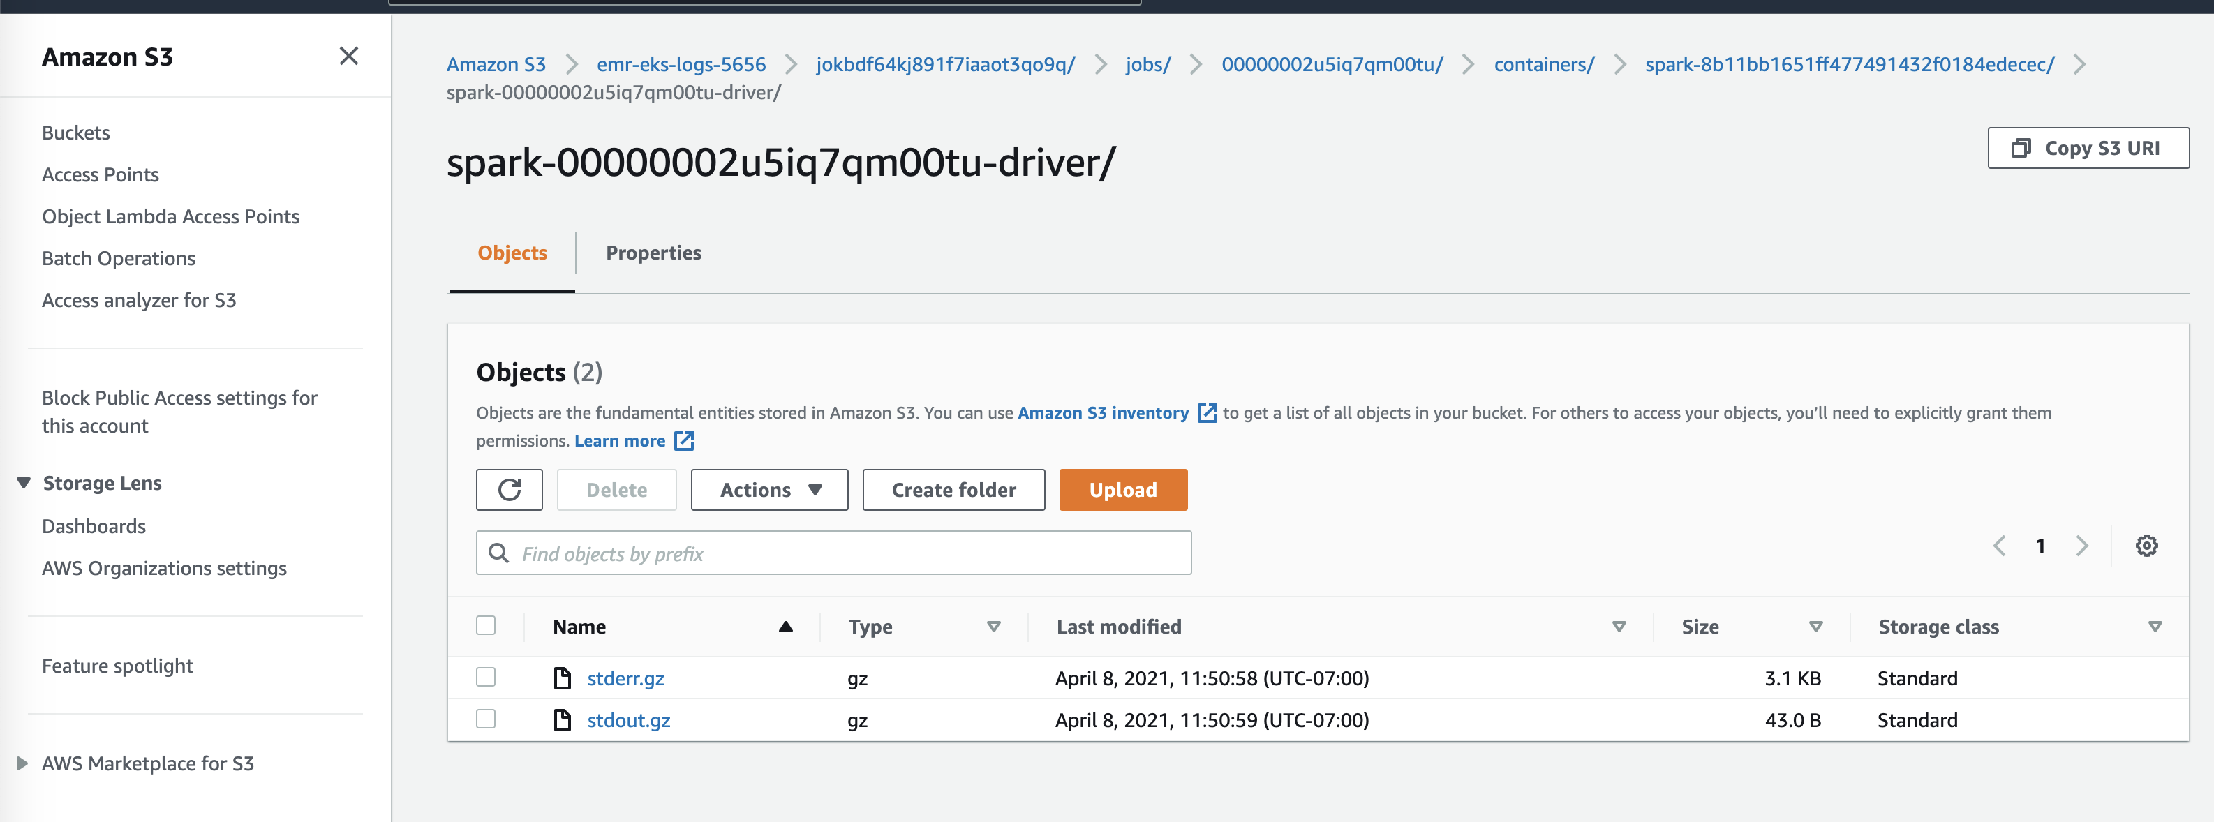Click the refresh objects icon button
Viewport: 2214px width, 822px height.
click(x=509, y=490)
